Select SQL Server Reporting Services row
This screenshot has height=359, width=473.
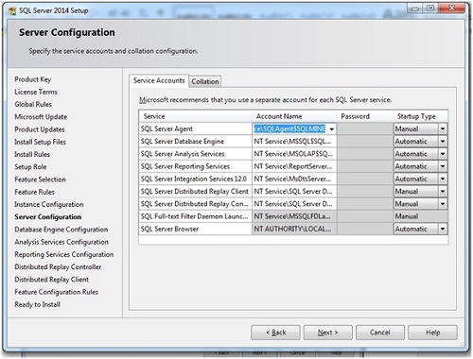tap(195, 166)
